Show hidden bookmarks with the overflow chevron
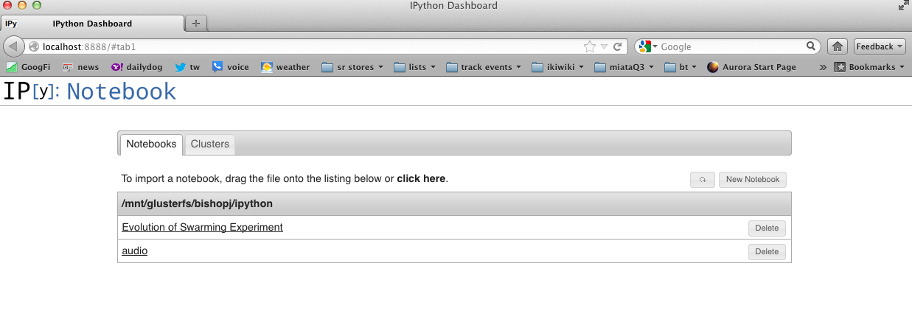The image size is (912, 311). pyautogui.click(x=823, y=67)
